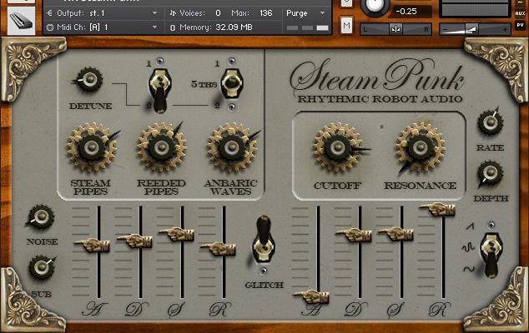Viewport: 529px width, 333px height.
Task: Click the LFO Depth knob
Action: [x=490, y=176]
